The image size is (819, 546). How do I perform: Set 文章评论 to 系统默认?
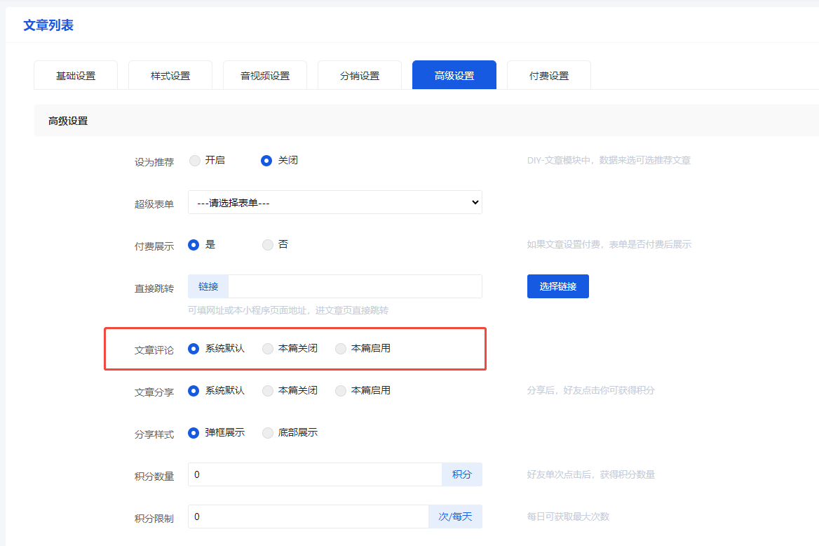pos(194,349)
